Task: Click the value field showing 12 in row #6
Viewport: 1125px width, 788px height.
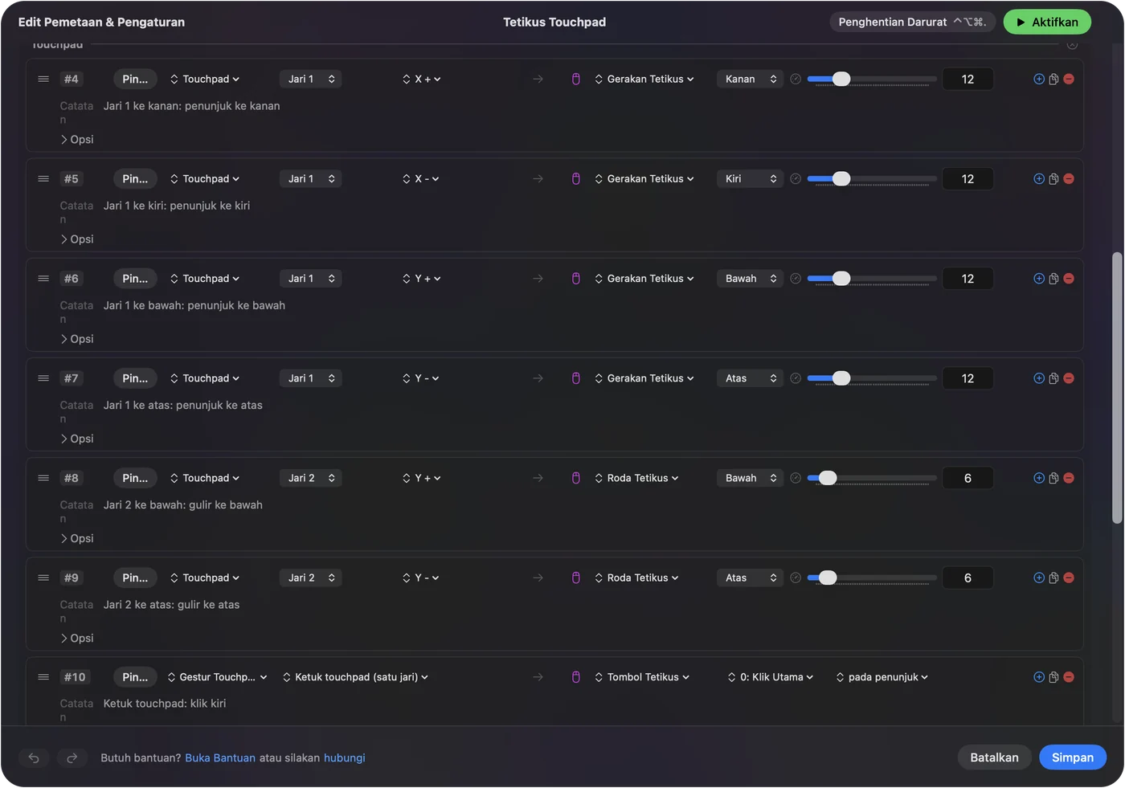Action: point(967,279)
